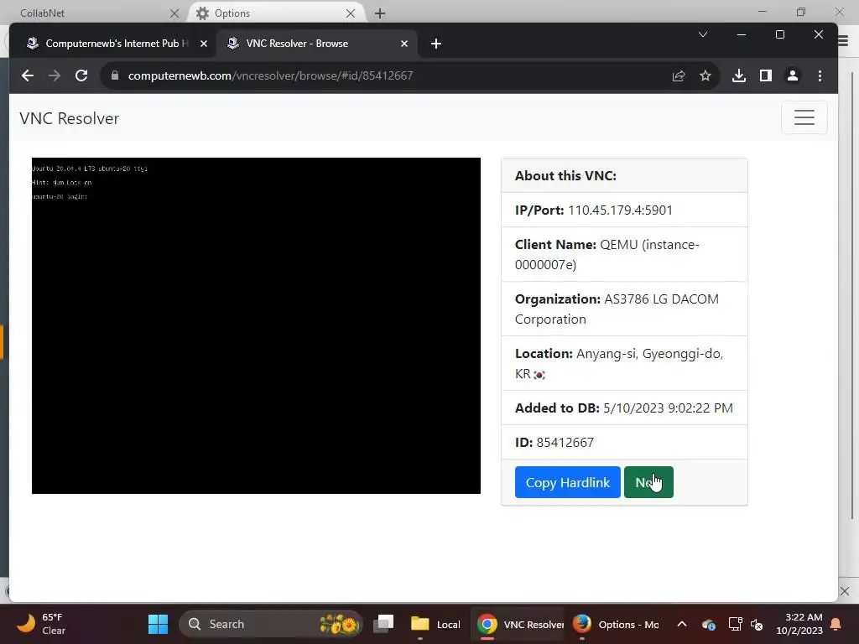Switch to the Chrome VNC Resolver taskbar item

(x=519, y=624)
